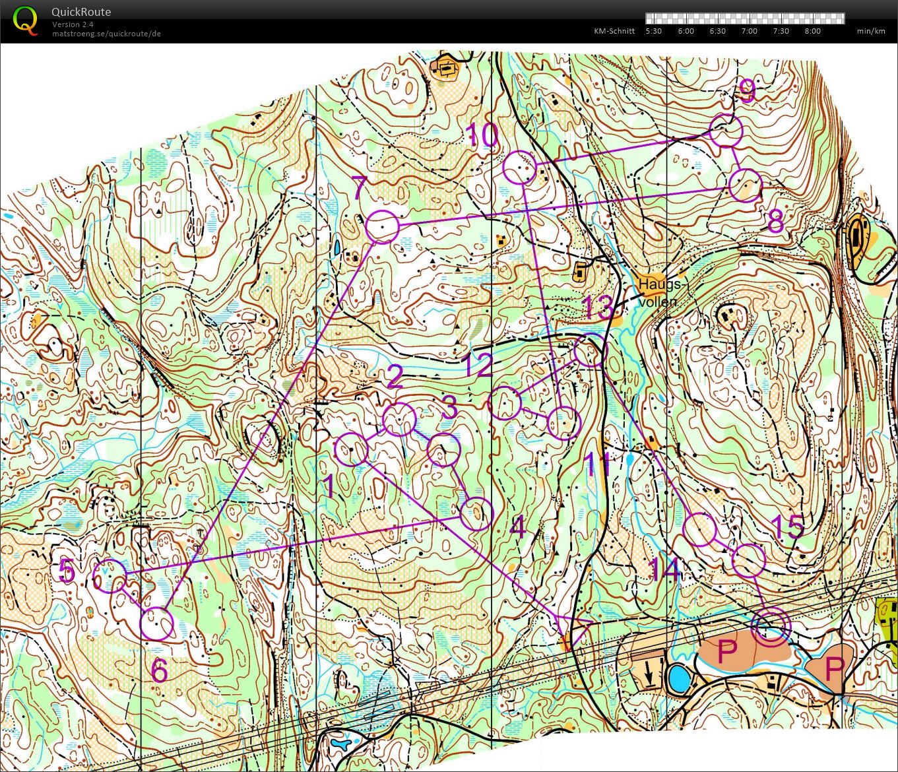
Task: Click the KM-Schnitt legend label
Action: click(614, 31)
